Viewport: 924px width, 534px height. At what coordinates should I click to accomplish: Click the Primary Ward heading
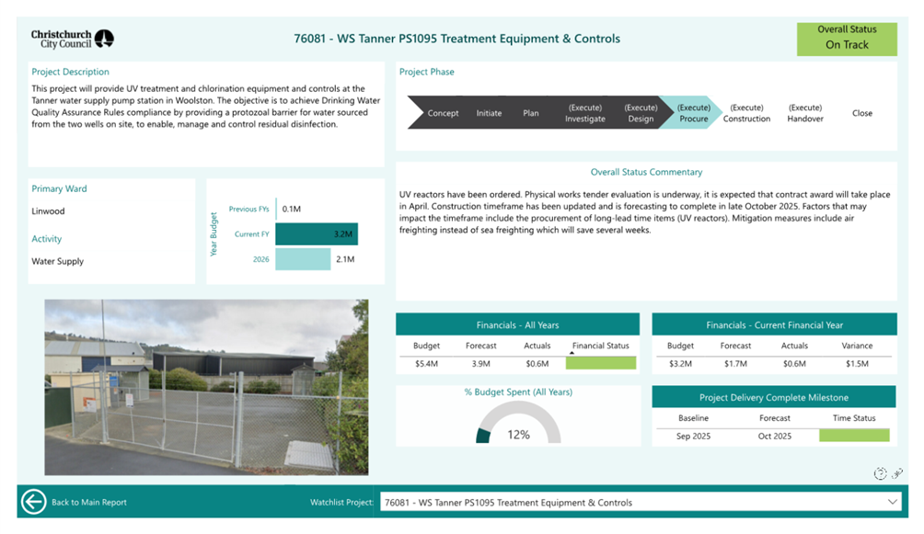pos(59,188)
